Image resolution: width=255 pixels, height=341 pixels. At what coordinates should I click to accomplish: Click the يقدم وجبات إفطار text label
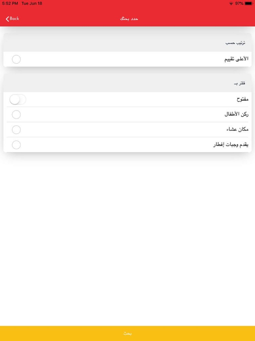231,145
